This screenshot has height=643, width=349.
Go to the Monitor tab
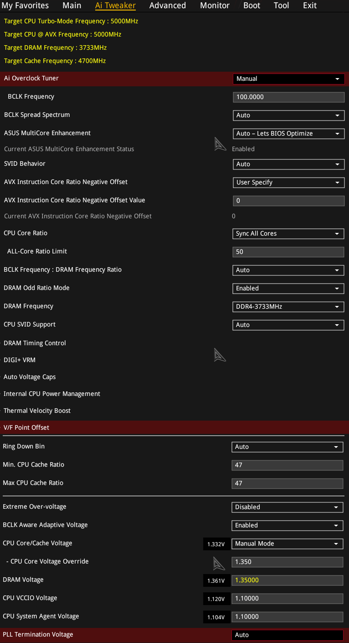click(x=215, y=5)
